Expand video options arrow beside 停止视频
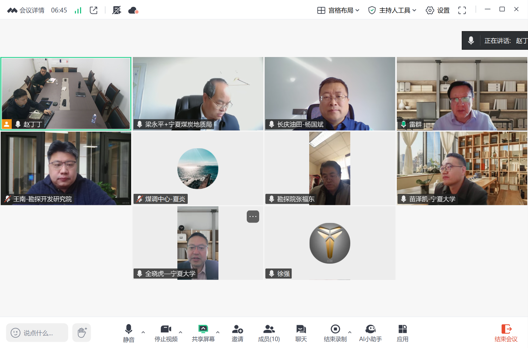This screenshot has width=528, height=348. coord(180,332)
